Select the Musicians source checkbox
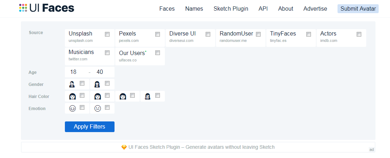390x158 pixels. [x=107, y=53]
